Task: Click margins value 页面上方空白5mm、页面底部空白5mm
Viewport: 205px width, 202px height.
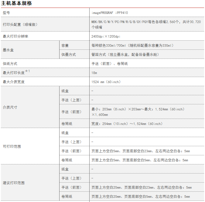Action: point(140,160)
